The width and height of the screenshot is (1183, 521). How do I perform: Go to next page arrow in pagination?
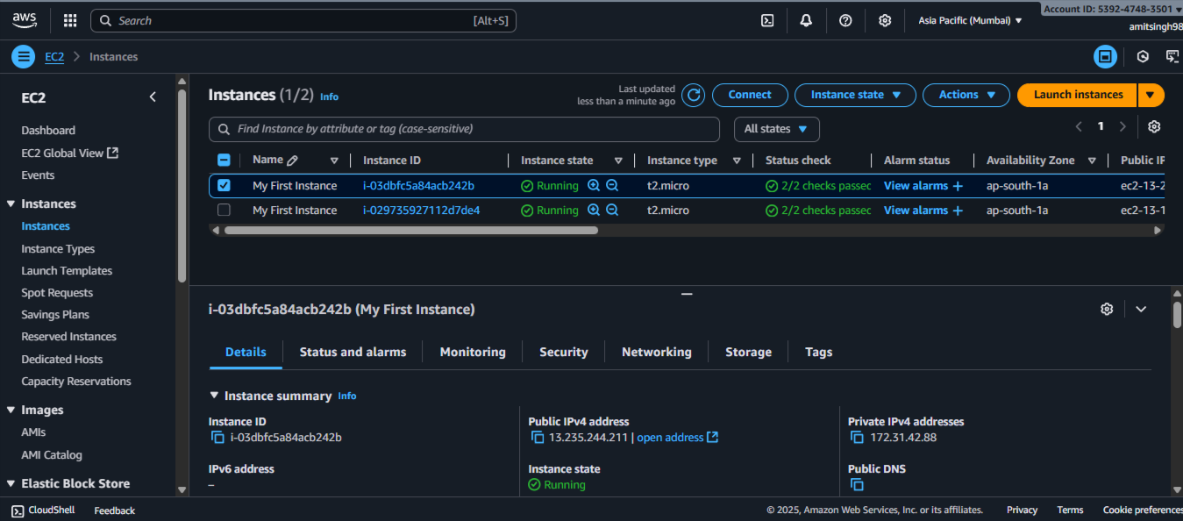point(1122,126)
